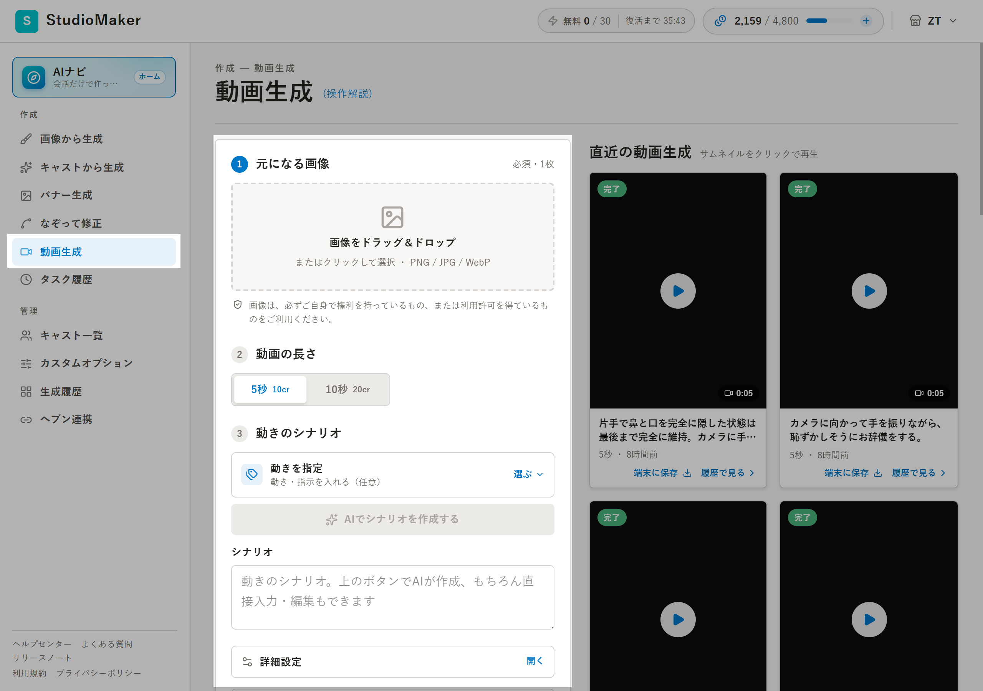This screenshot has height=691, width=983.
Task: Select the 5秒 10cr length option
Action: 270,390
